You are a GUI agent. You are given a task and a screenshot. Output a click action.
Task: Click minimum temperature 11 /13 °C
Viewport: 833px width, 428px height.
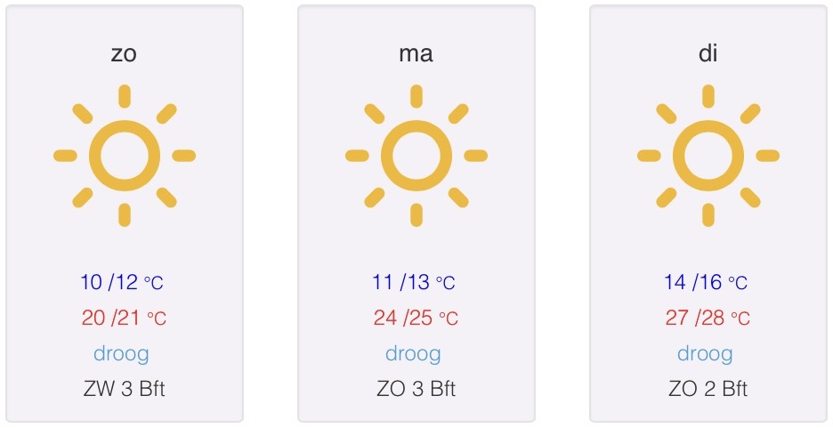[x=414, y=282]
